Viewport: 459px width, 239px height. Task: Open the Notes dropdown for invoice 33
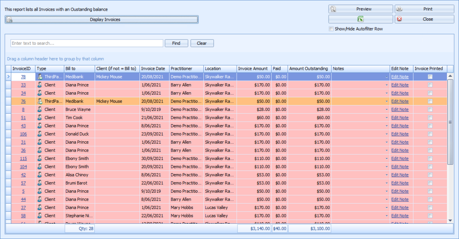point(387,85)
